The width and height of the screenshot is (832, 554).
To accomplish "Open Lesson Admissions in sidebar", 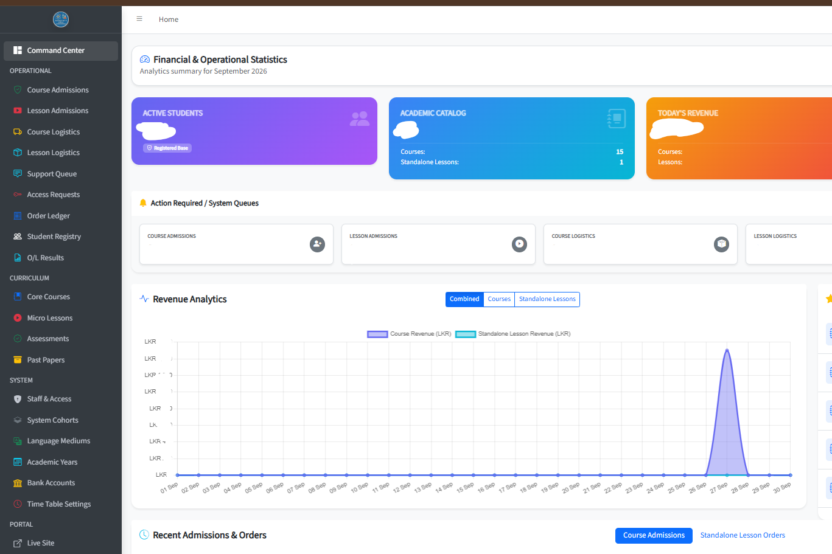I will click(x=61, y=111).
